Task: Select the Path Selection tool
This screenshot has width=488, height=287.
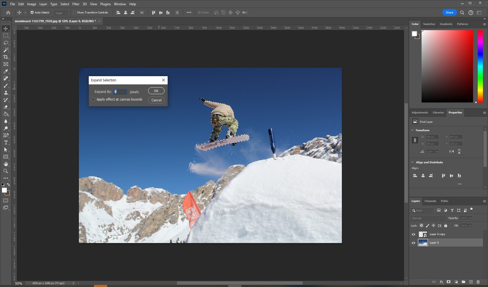Action: tap(6, 149)
